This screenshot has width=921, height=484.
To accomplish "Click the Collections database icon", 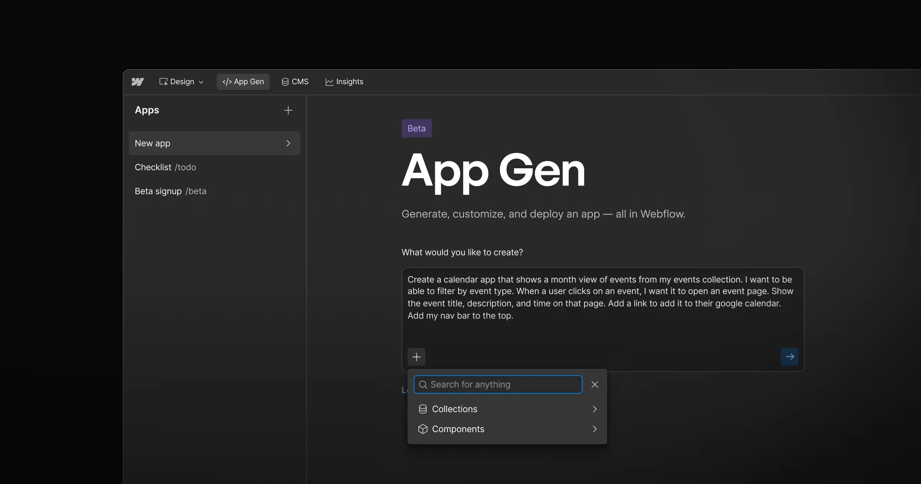I will click(423, 409).
